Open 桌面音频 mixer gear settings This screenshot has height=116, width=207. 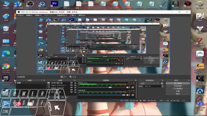tap(133, 95)
